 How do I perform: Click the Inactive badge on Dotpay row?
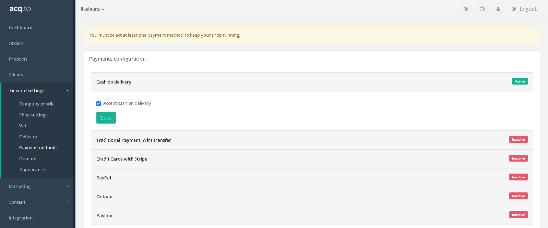pos(519,196)
